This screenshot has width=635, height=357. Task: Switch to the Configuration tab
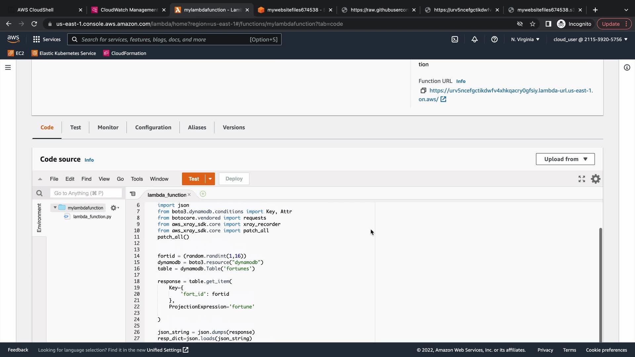[x=153, y=127]
